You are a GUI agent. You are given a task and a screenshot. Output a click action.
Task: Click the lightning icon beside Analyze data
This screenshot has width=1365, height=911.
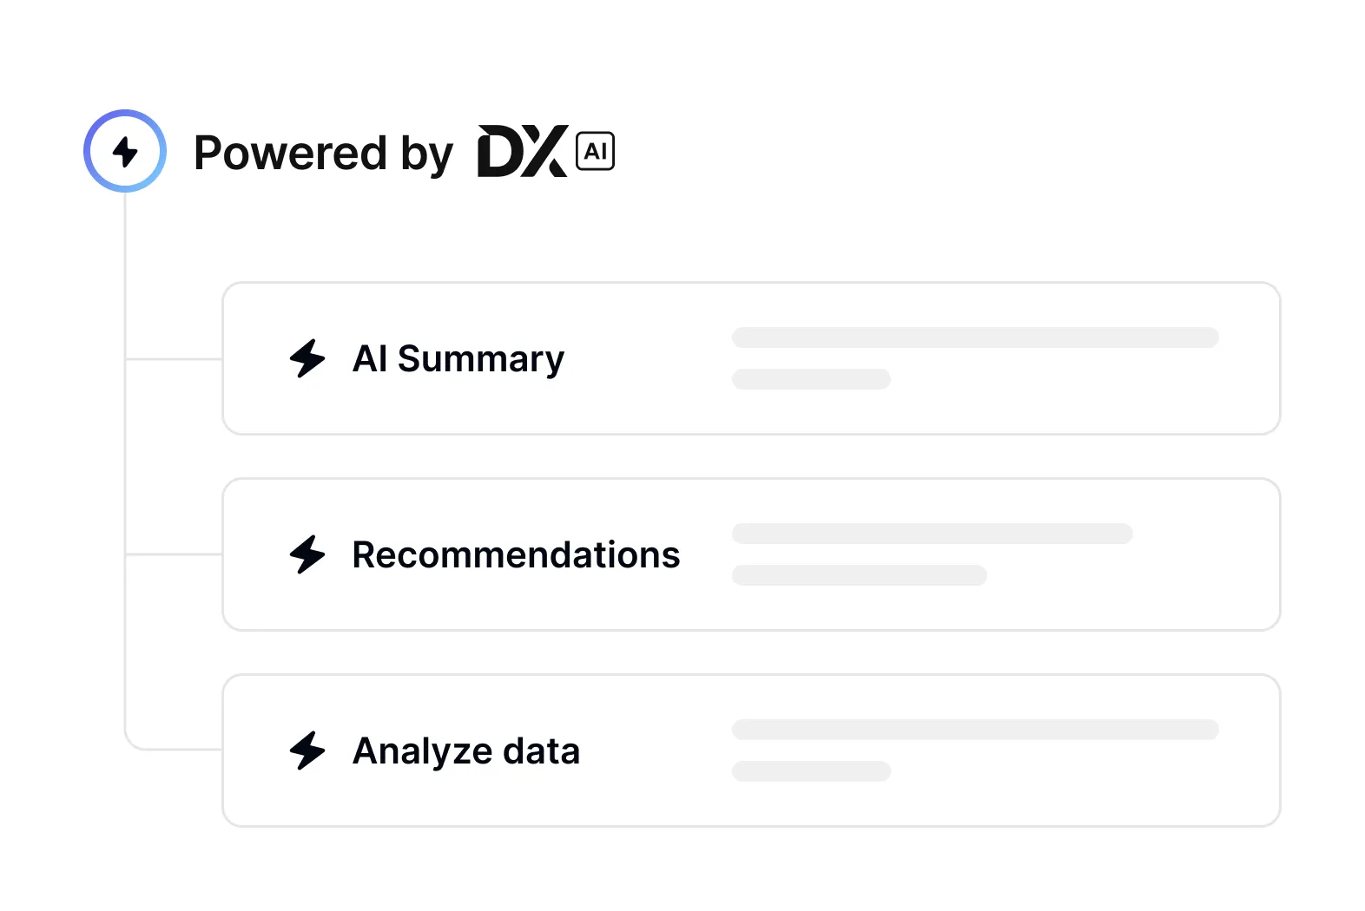click(x=307, y=750)
